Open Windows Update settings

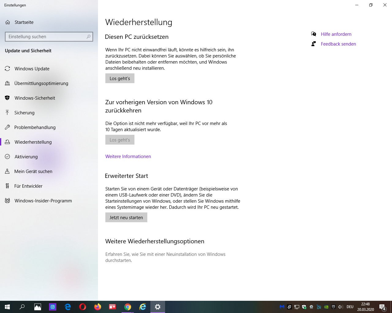49,69
